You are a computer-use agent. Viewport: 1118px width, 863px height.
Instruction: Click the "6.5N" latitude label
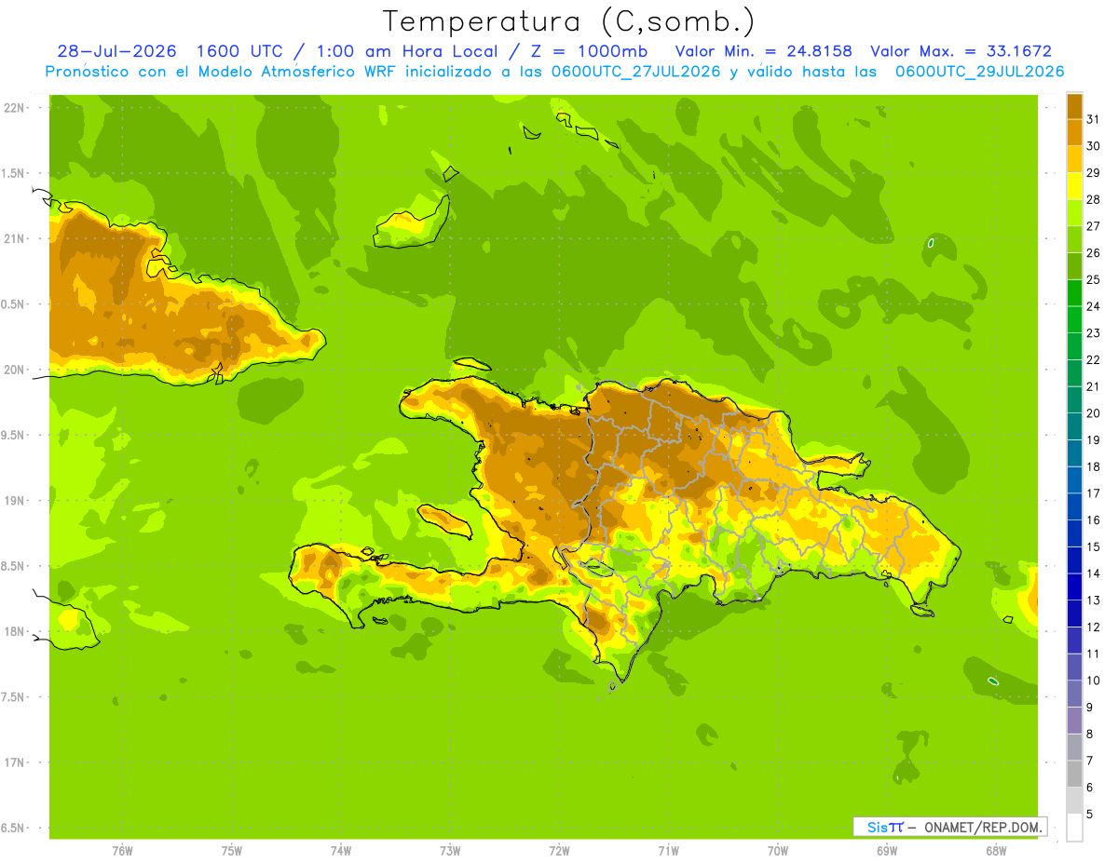pos(13,828)
